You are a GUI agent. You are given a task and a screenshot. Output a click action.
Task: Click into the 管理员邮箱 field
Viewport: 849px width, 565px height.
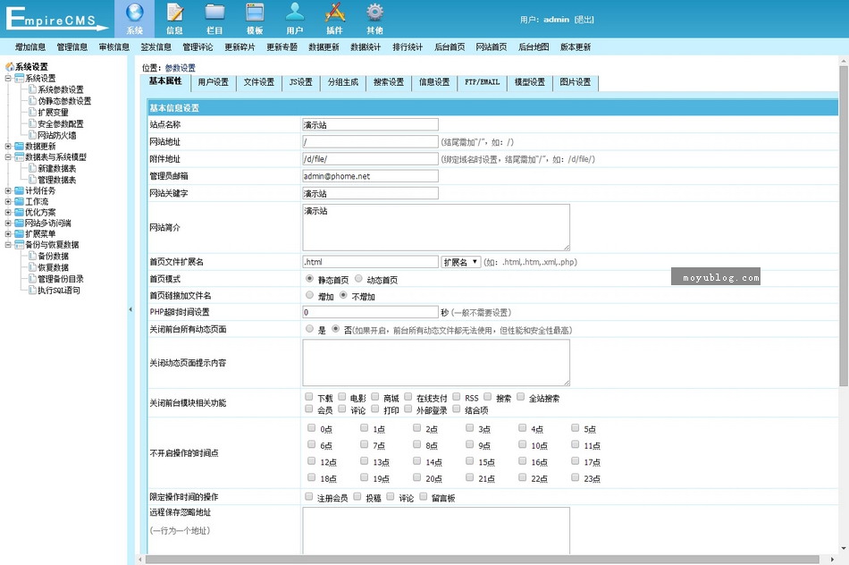coord(370,176)
